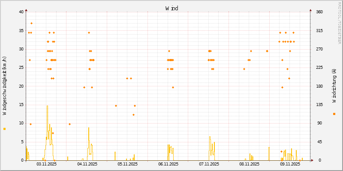Click the 360 tick on right axis
The width and height of the screenshot is (343, 171).
[319, 12]
